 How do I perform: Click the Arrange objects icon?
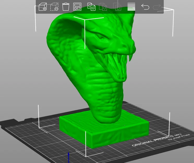point(77,7)
